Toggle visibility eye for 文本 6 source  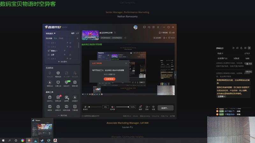click(70, 47)
